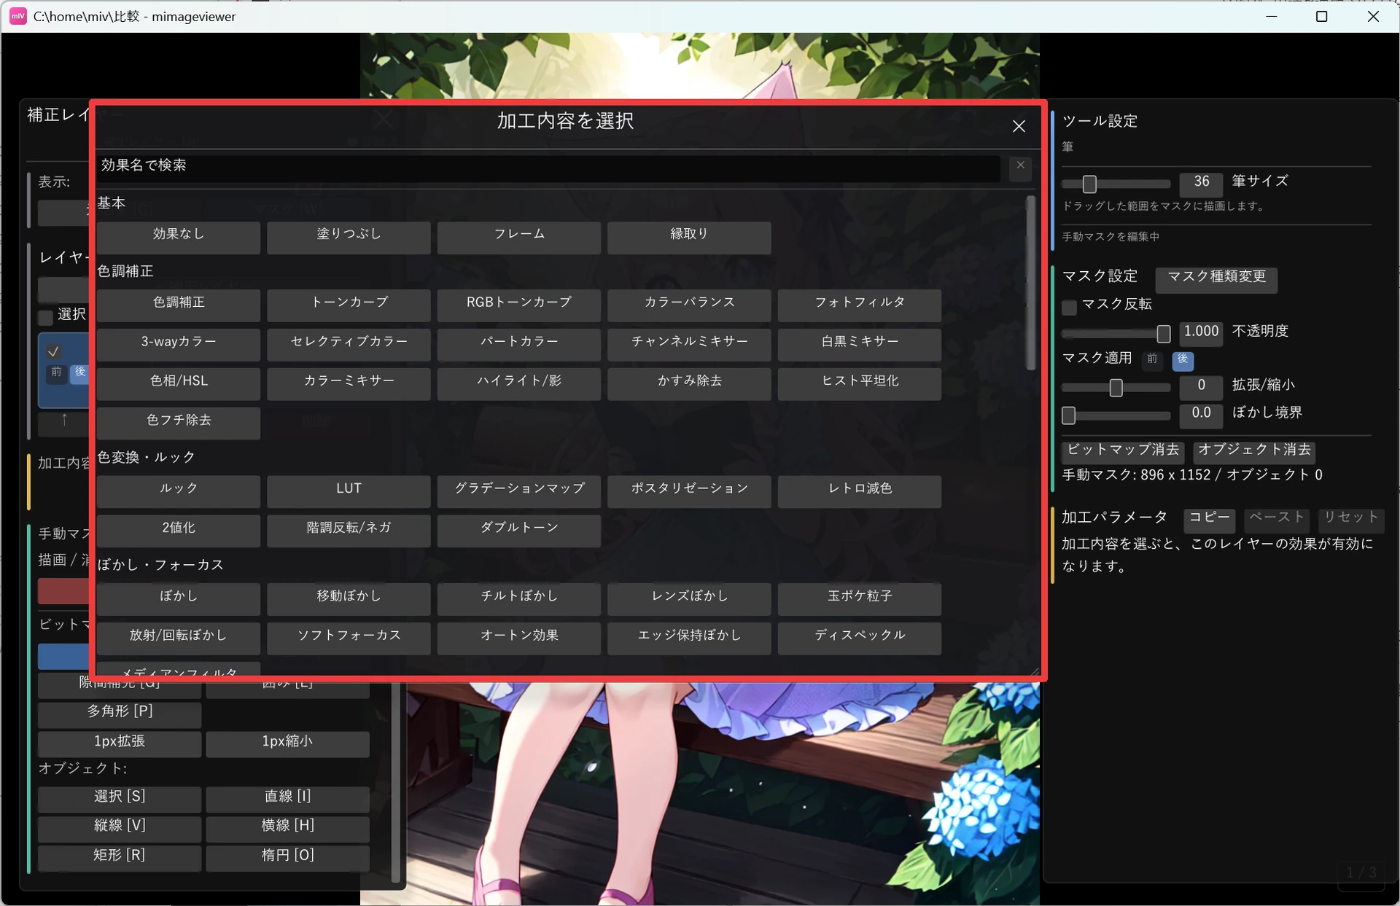Click the 効果名で検索 search box

pyautogui.click(x=548, y=167)
